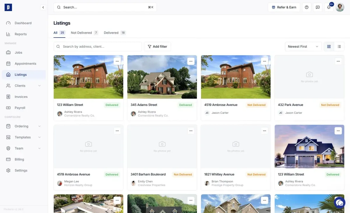This screenshot has height=213, width=350.
Task: Switch to list view
Action: [x=339, y=47]
